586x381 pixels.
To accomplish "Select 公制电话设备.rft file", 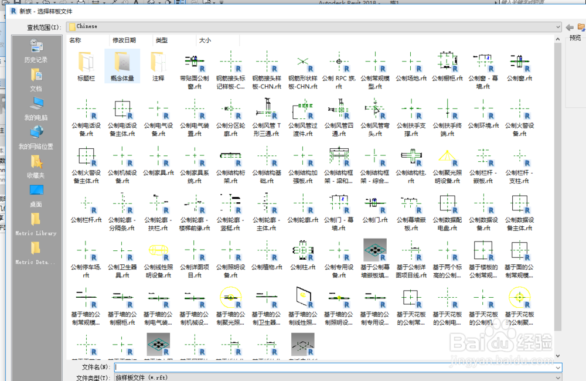I will pos(86,117).
